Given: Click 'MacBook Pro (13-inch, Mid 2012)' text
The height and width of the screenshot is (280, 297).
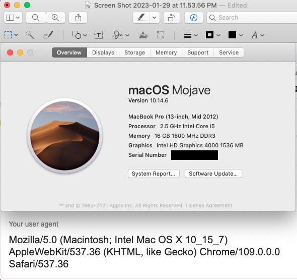Looking at the screenshot, I should pos(173,117).
